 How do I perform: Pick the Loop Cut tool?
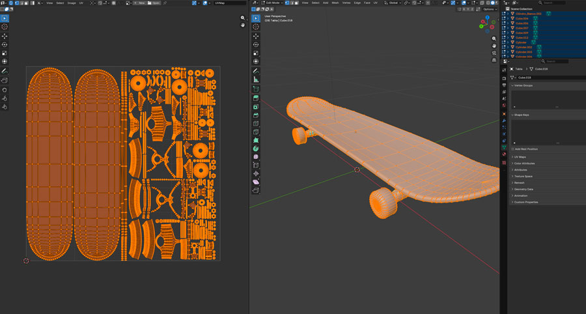[256, 124]
